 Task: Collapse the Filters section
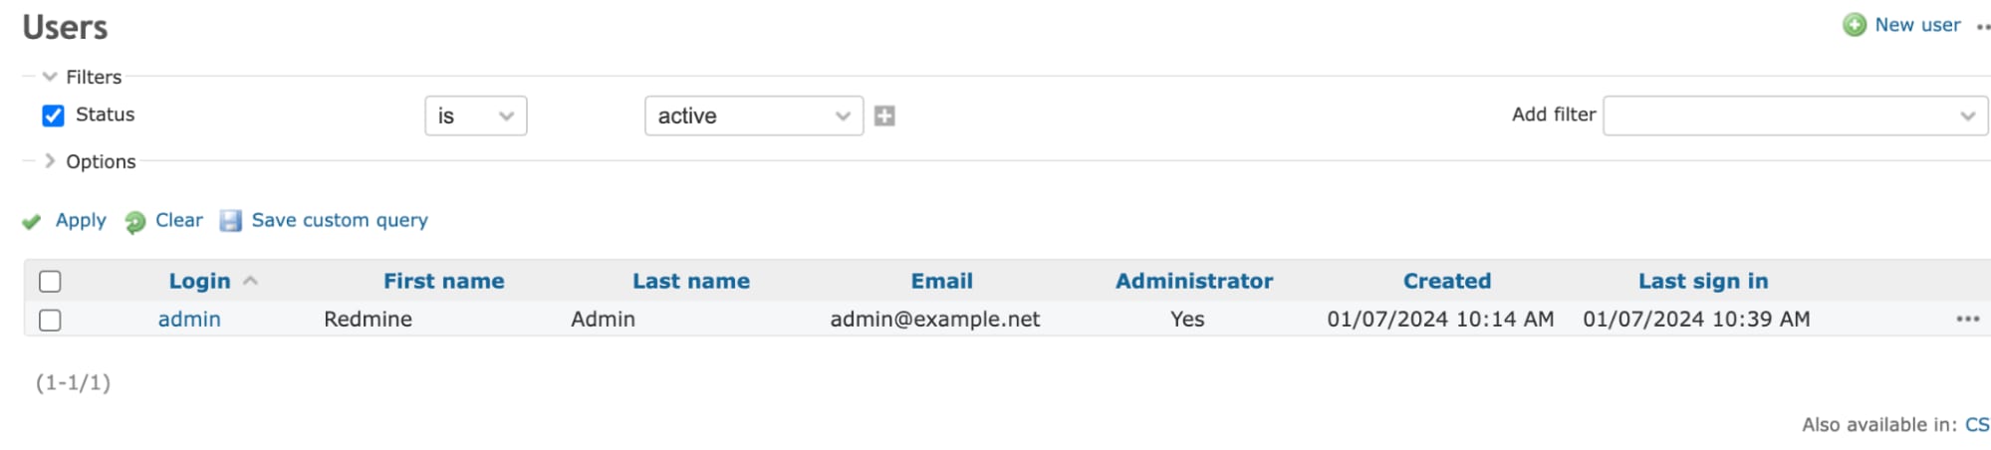point(50,77)
